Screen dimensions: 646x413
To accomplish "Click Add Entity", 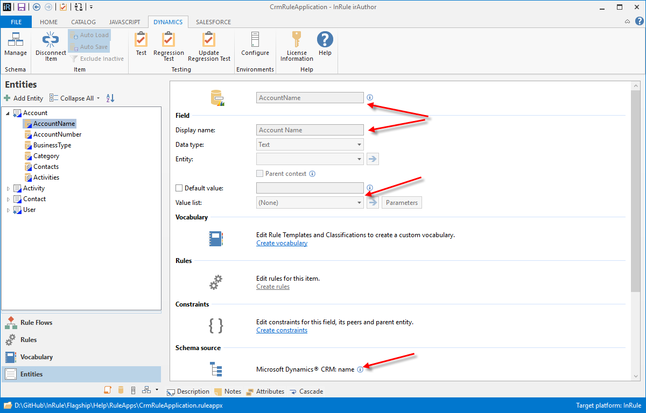I will [x=24, y=98].
